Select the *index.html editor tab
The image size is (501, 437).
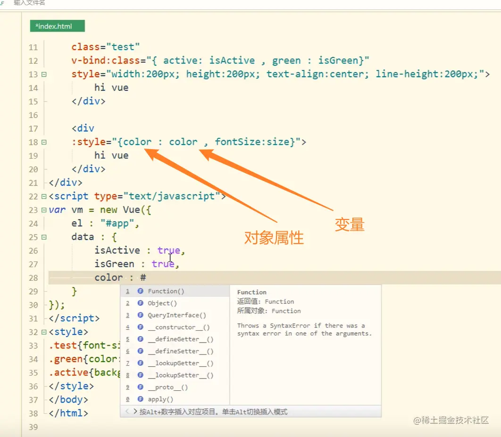58,26
